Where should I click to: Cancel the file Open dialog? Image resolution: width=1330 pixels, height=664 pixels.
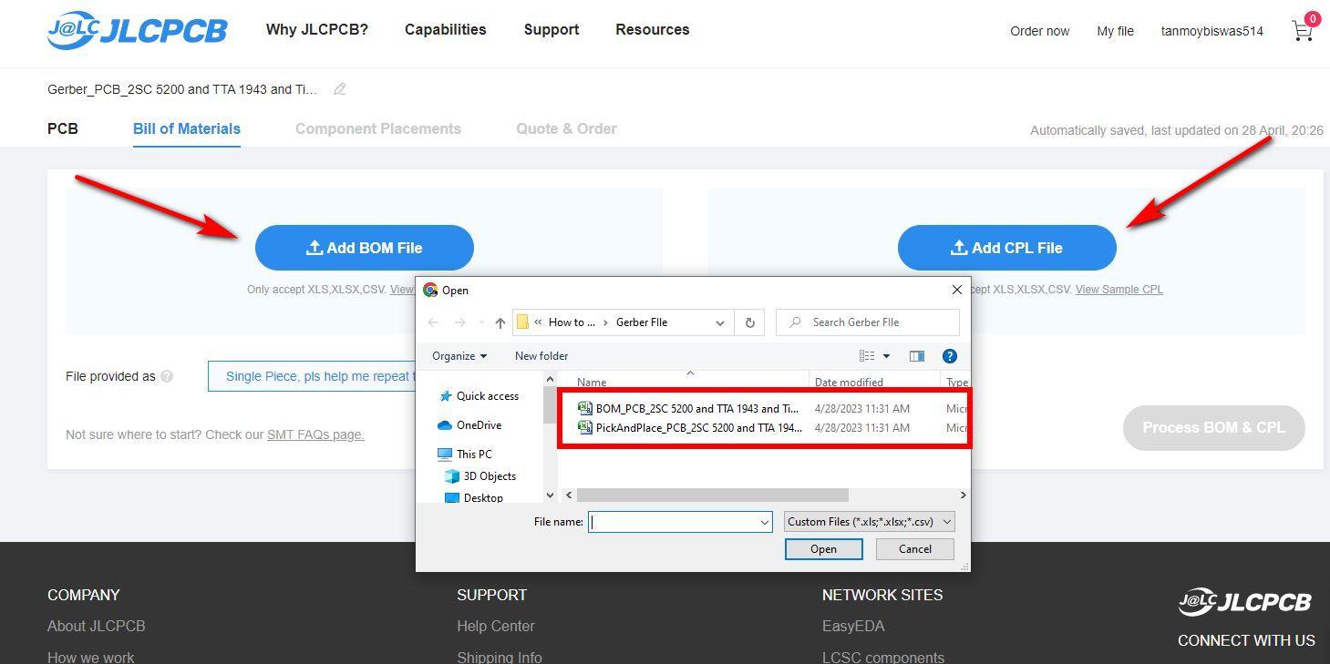click(915, 549)
